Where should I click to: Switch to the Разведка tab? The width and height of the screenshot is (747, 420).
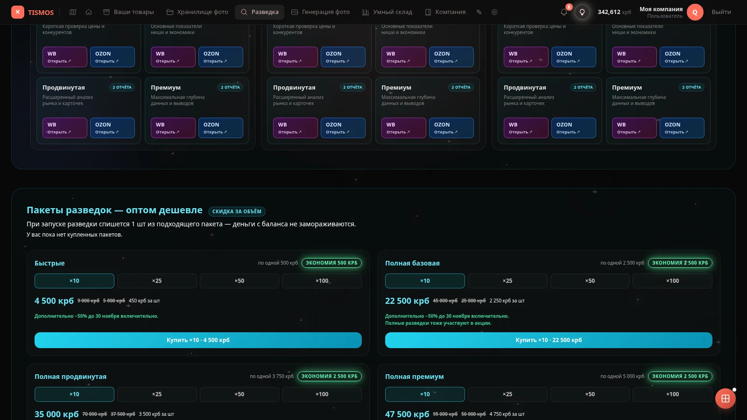click(x=260, y=12)
